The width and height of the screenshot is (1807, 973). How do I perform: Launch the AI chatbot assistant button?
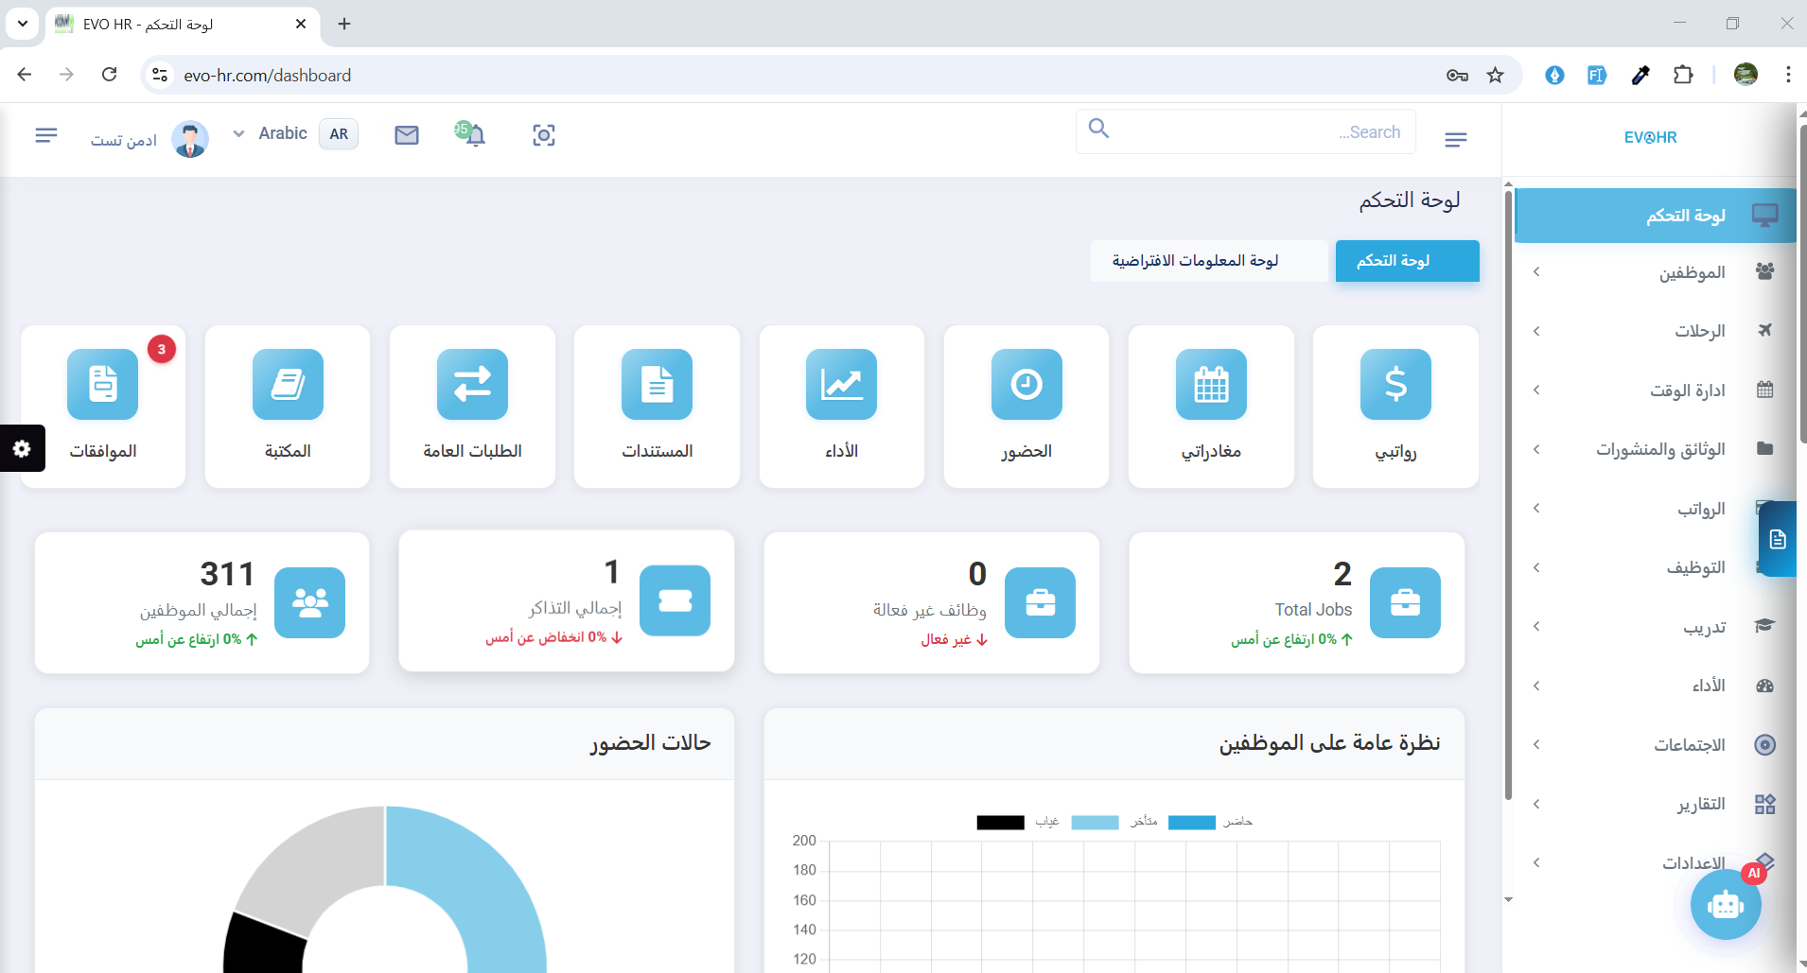click(1725, 905)
